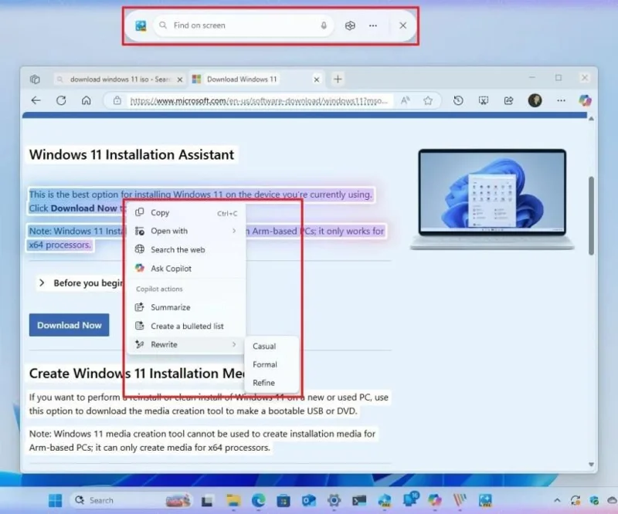
Task: Open Phone Link icon with 16 badge
Action: tap(410, 499)
